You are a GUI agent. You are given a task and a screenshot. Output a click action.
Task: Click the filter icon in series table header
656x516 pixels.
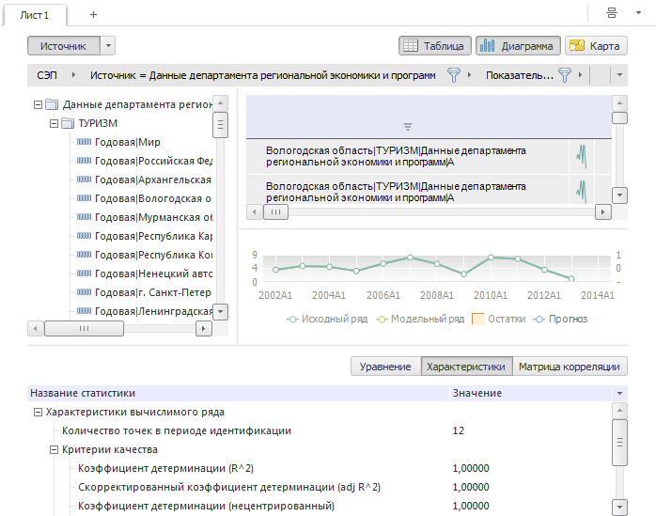(408, 127)
